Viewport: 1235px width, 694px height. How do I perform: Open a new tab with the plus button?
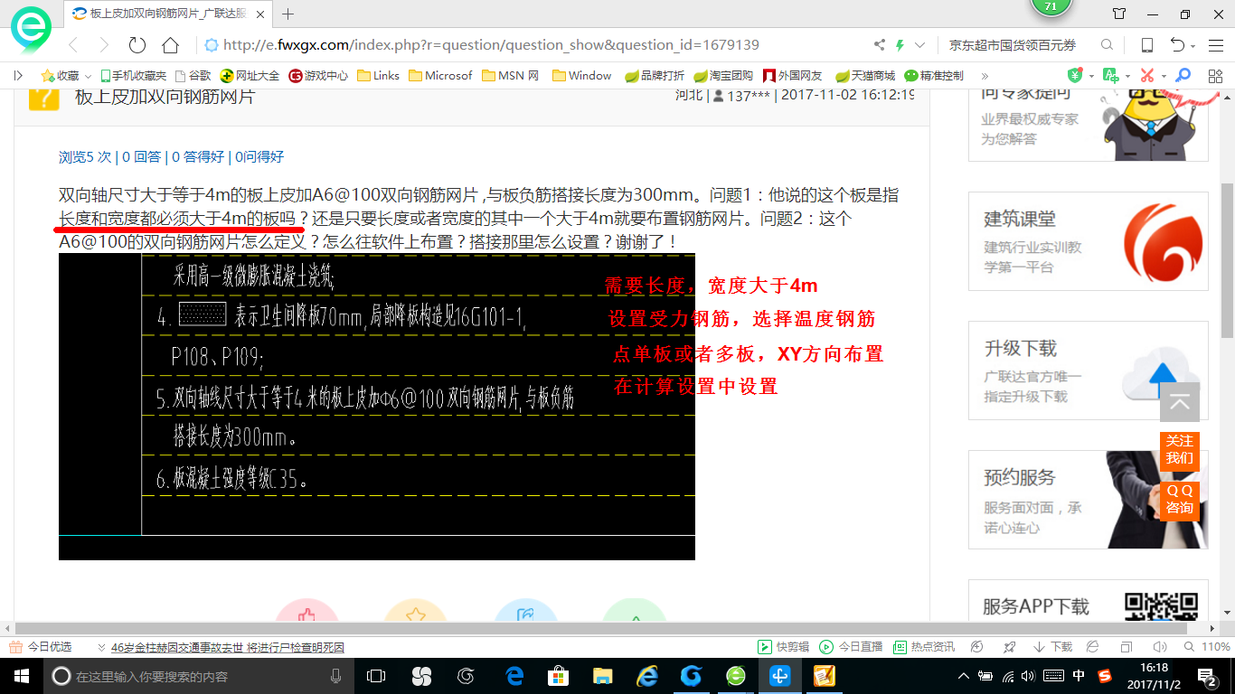[288, 14]
